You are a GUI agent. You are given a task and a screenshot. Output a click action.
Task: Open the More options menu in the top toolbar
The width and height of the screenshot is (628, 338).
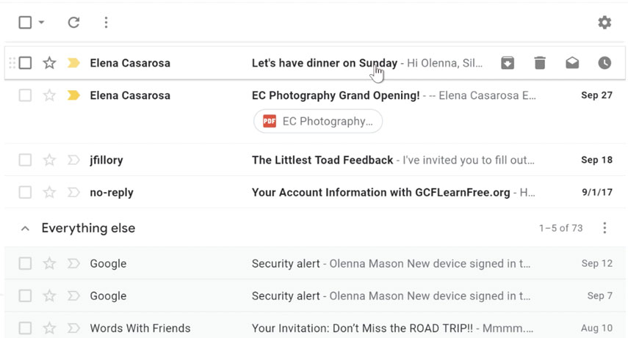[106, 23]
